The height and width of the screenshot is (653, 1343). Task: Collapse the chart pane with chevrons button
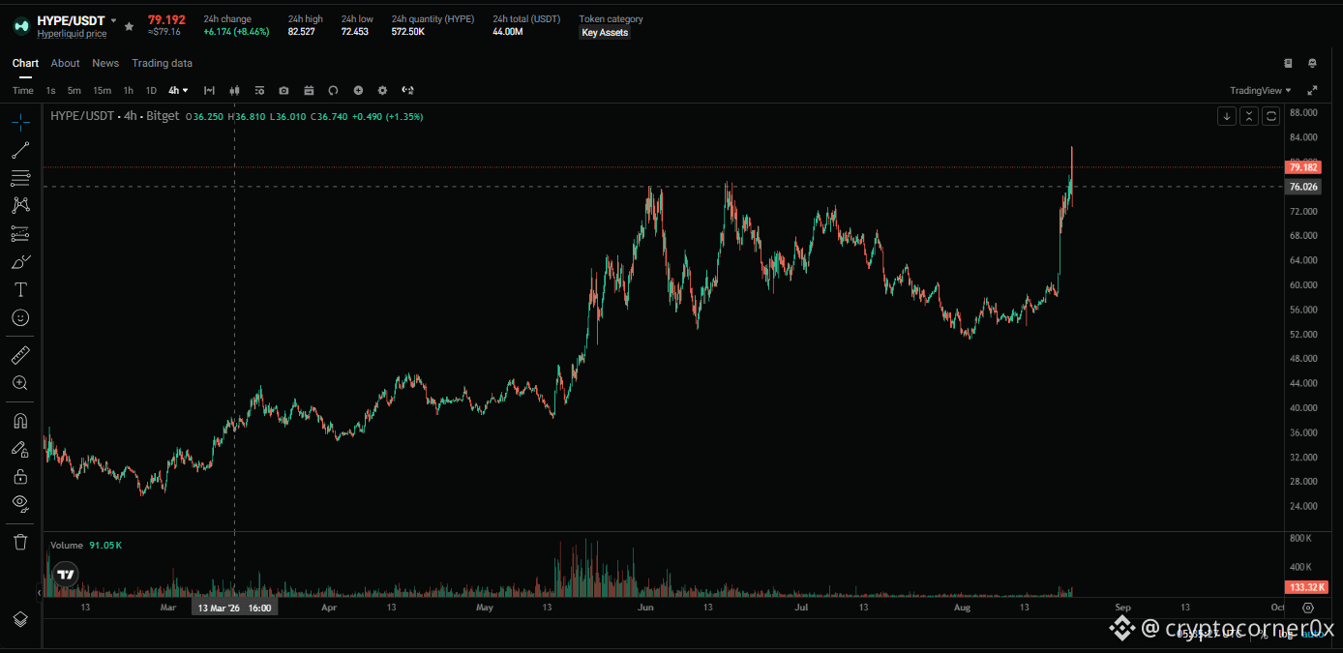[x=1249, y=116]
